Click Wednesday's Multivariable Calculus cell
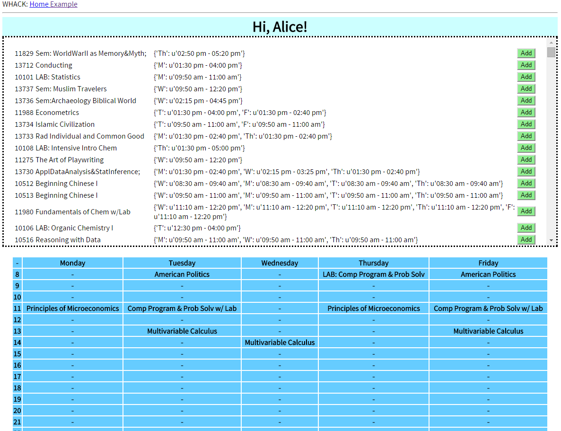561x431 pixels. [x=280, y=343]
